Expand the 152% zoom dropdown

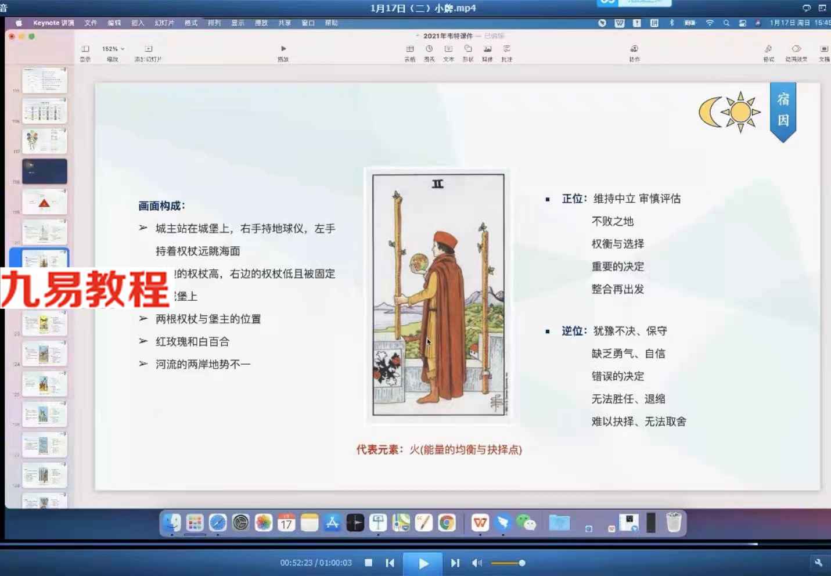click(113, 49)
